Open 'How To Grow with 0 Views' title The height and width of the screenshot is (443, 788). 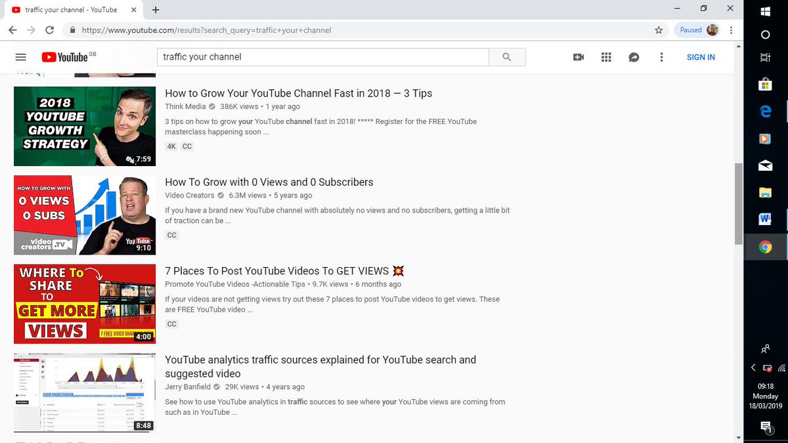pyautogui.click(x=269, y=182)
